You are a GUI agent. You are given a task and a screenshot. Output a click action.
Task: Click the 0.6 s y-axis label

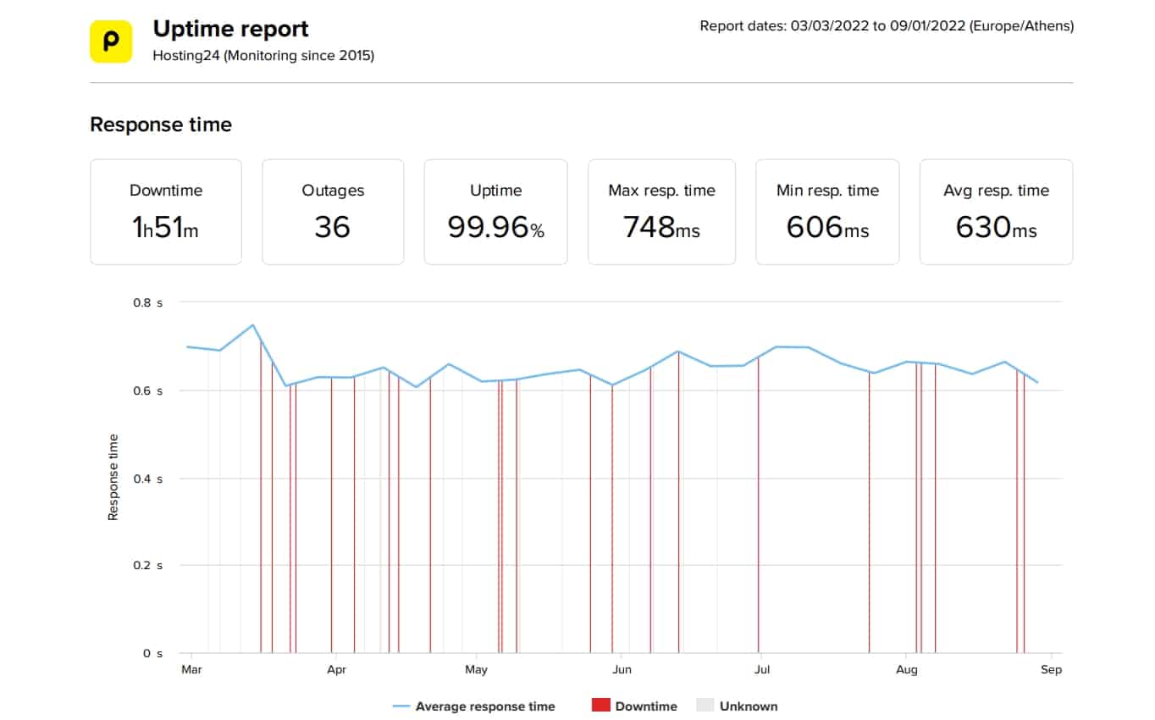[x=149, y=390]
